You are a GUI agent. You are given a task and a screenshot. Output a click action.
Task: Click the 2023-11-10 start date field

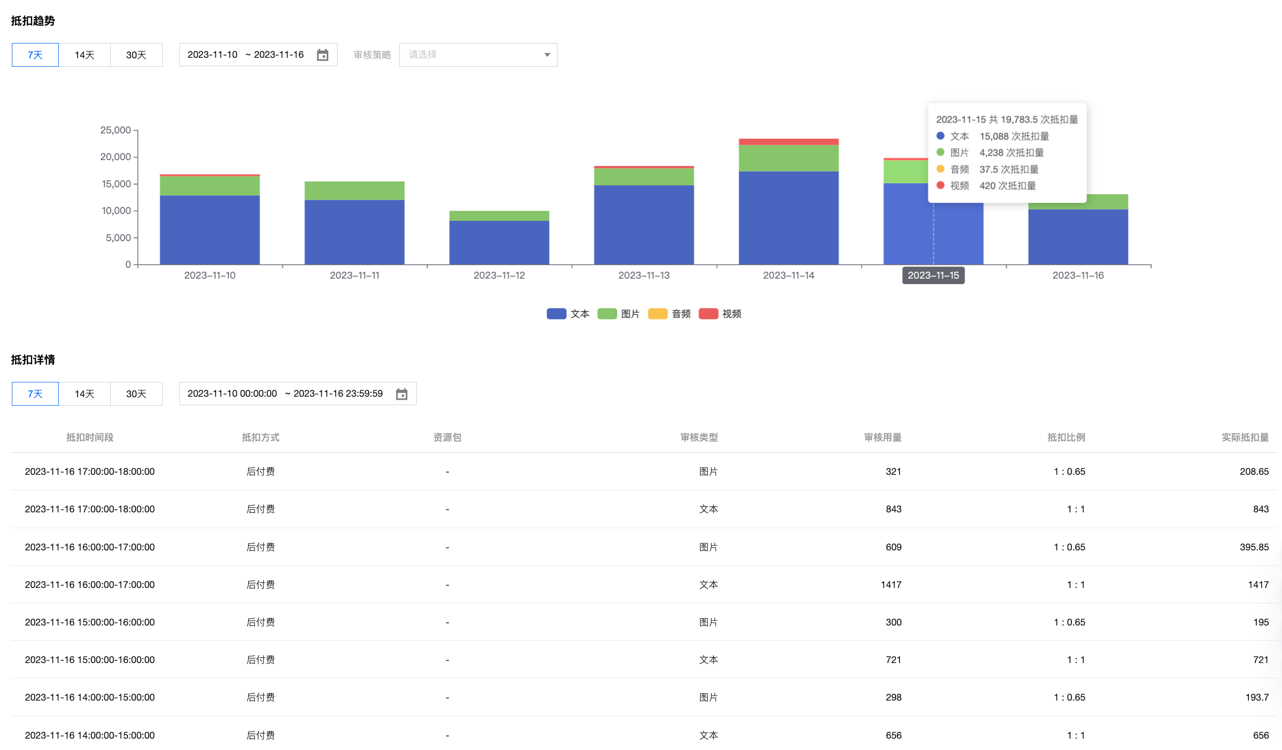(x=212, y=55)
